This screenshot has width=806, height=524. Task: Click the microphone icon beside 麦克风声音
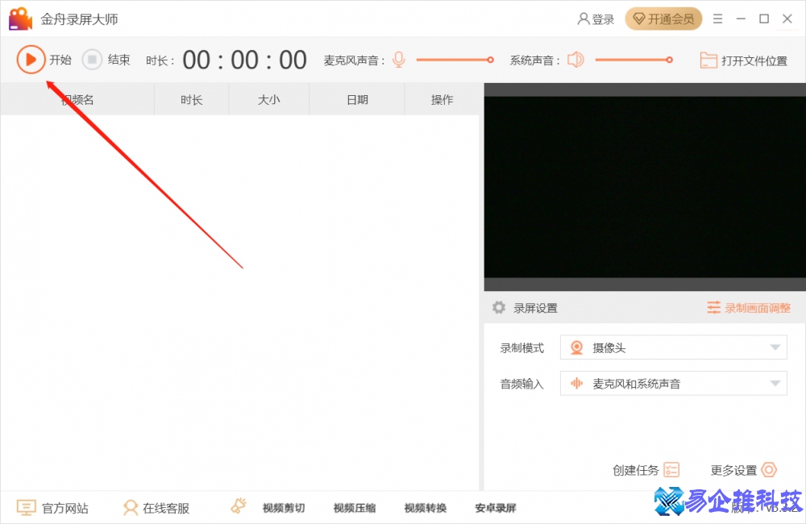click(398, 59)
